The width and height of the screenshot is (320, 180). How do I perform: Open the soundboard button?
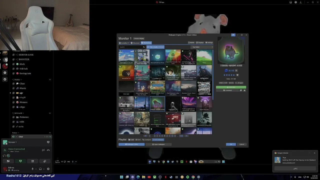(45, 161)
